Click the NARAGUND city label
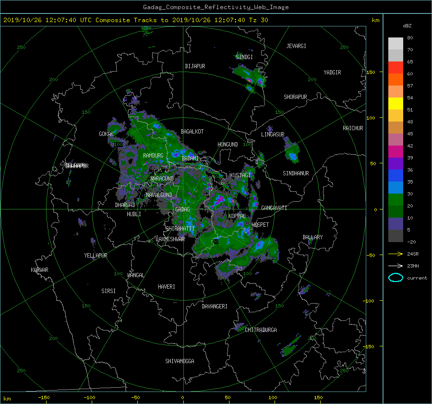The width and height of the screenshot is (432, 404). coord(162,179)
